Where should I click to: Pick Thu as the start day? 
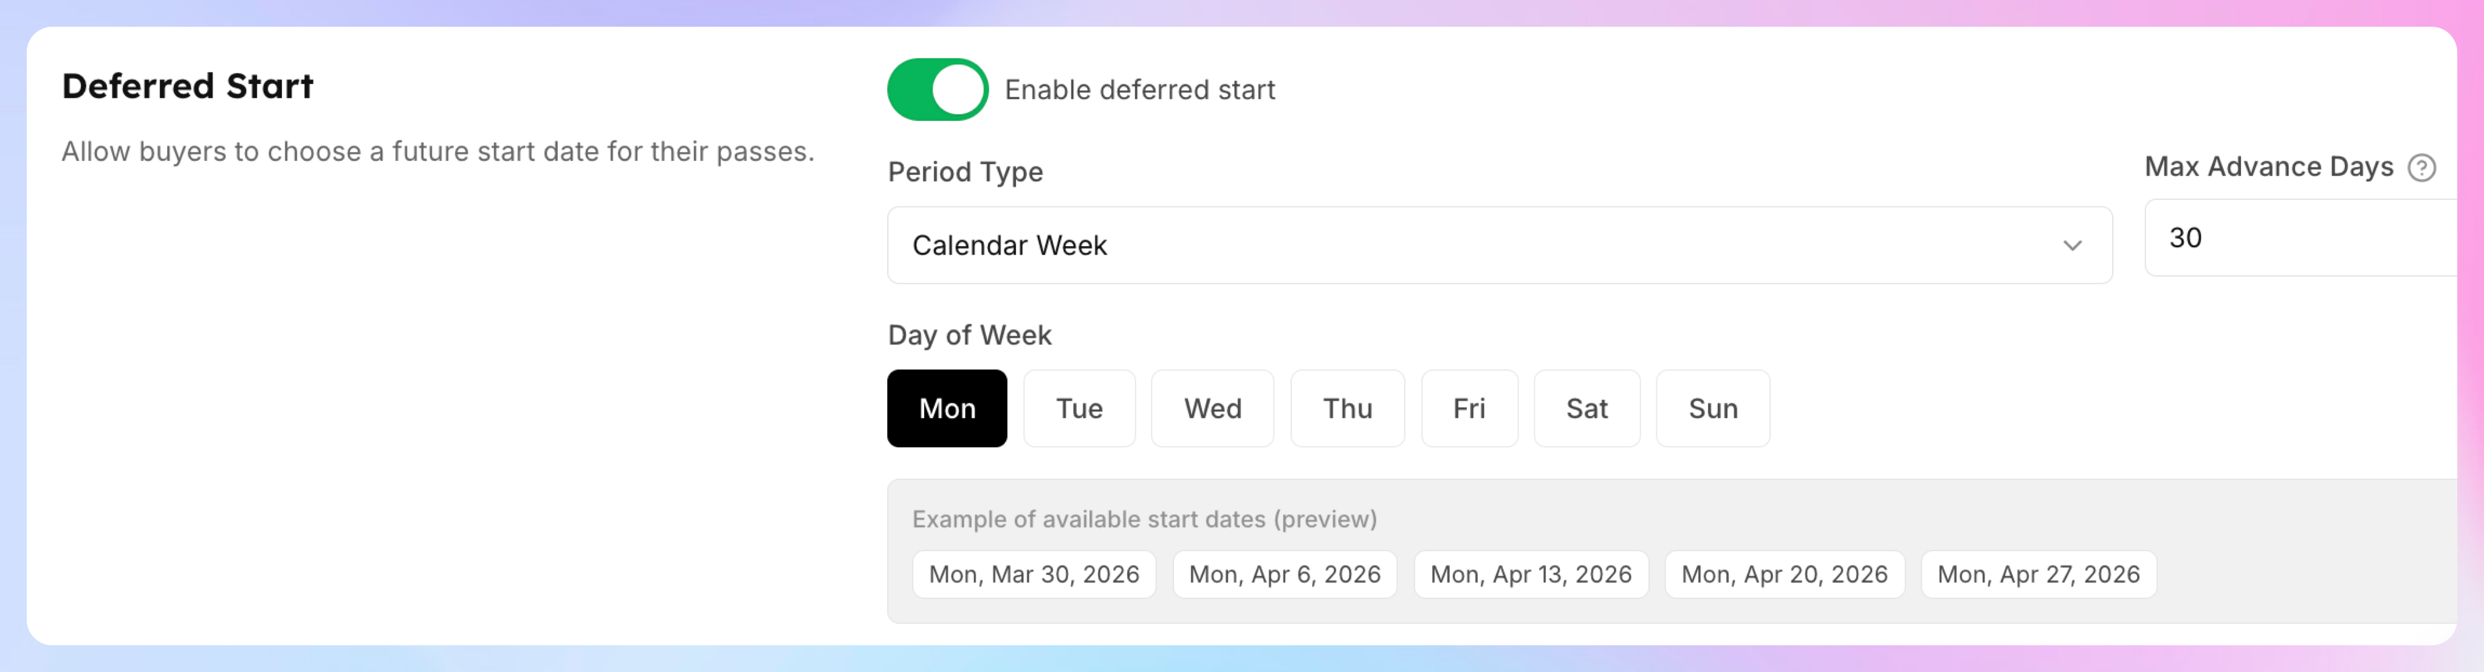(x=1347, y=409)
